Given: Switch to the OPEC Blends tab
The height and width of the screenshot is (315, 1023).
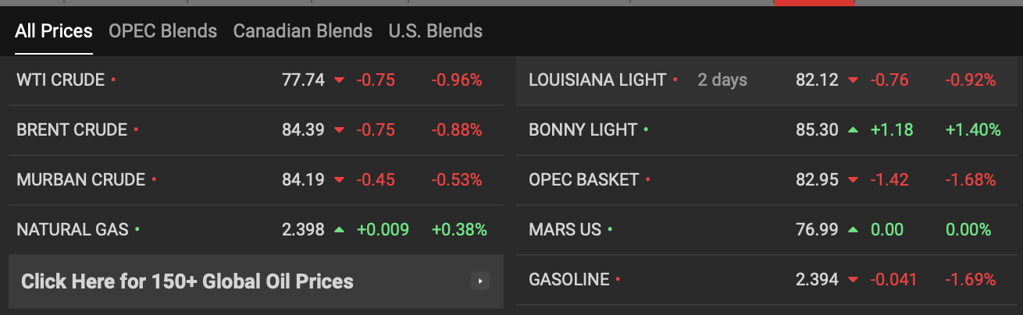Looking at the screenshot, I should (162, 31).
